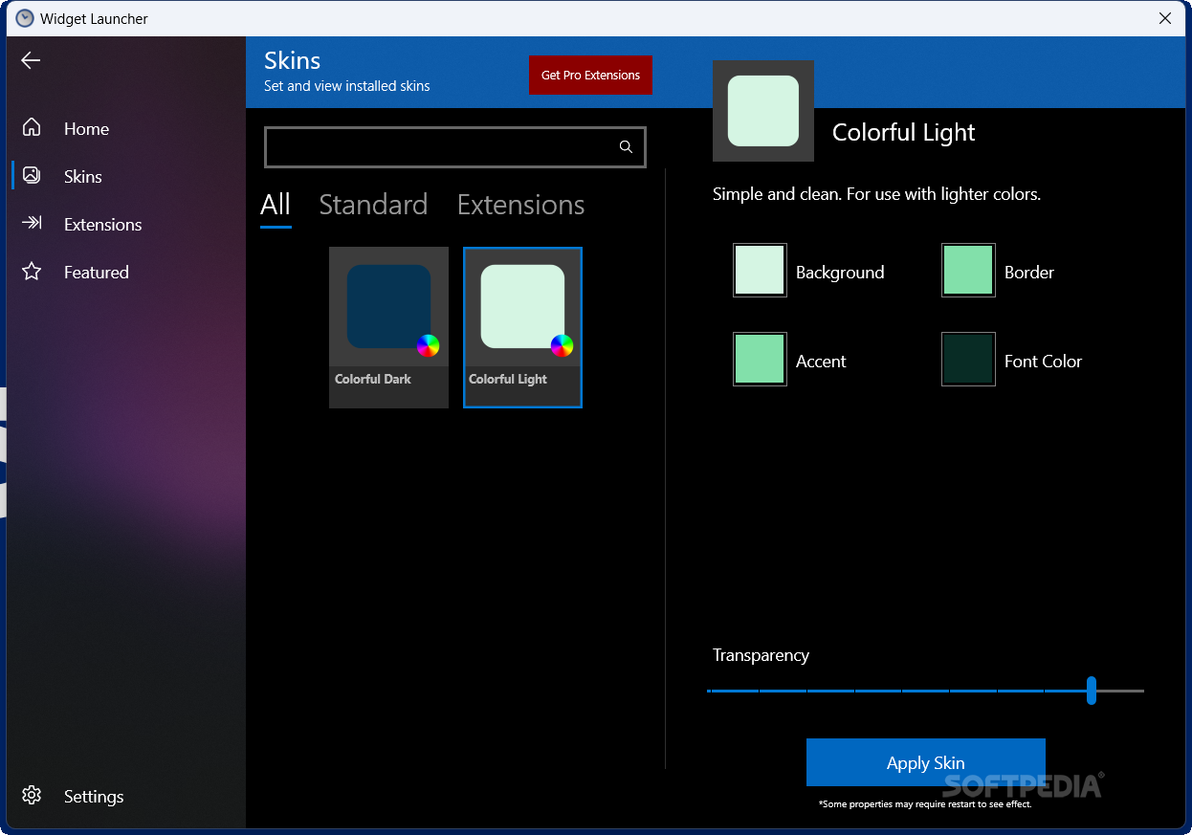Viewport: 1192px width, 835px height.
Task: Click in the skins search field
Action: [454, 147]
